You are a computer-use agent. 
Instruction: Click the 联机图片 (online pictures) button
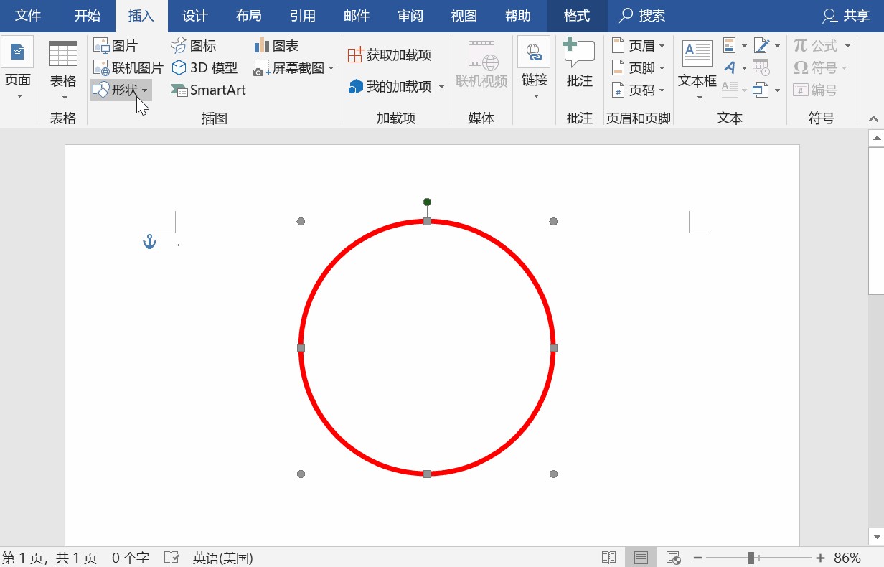(128, 68)
